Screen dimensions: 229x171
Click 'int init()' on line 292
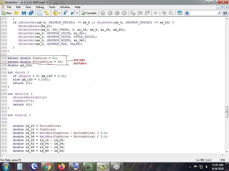pyautogui.click(x=16, y=72)
